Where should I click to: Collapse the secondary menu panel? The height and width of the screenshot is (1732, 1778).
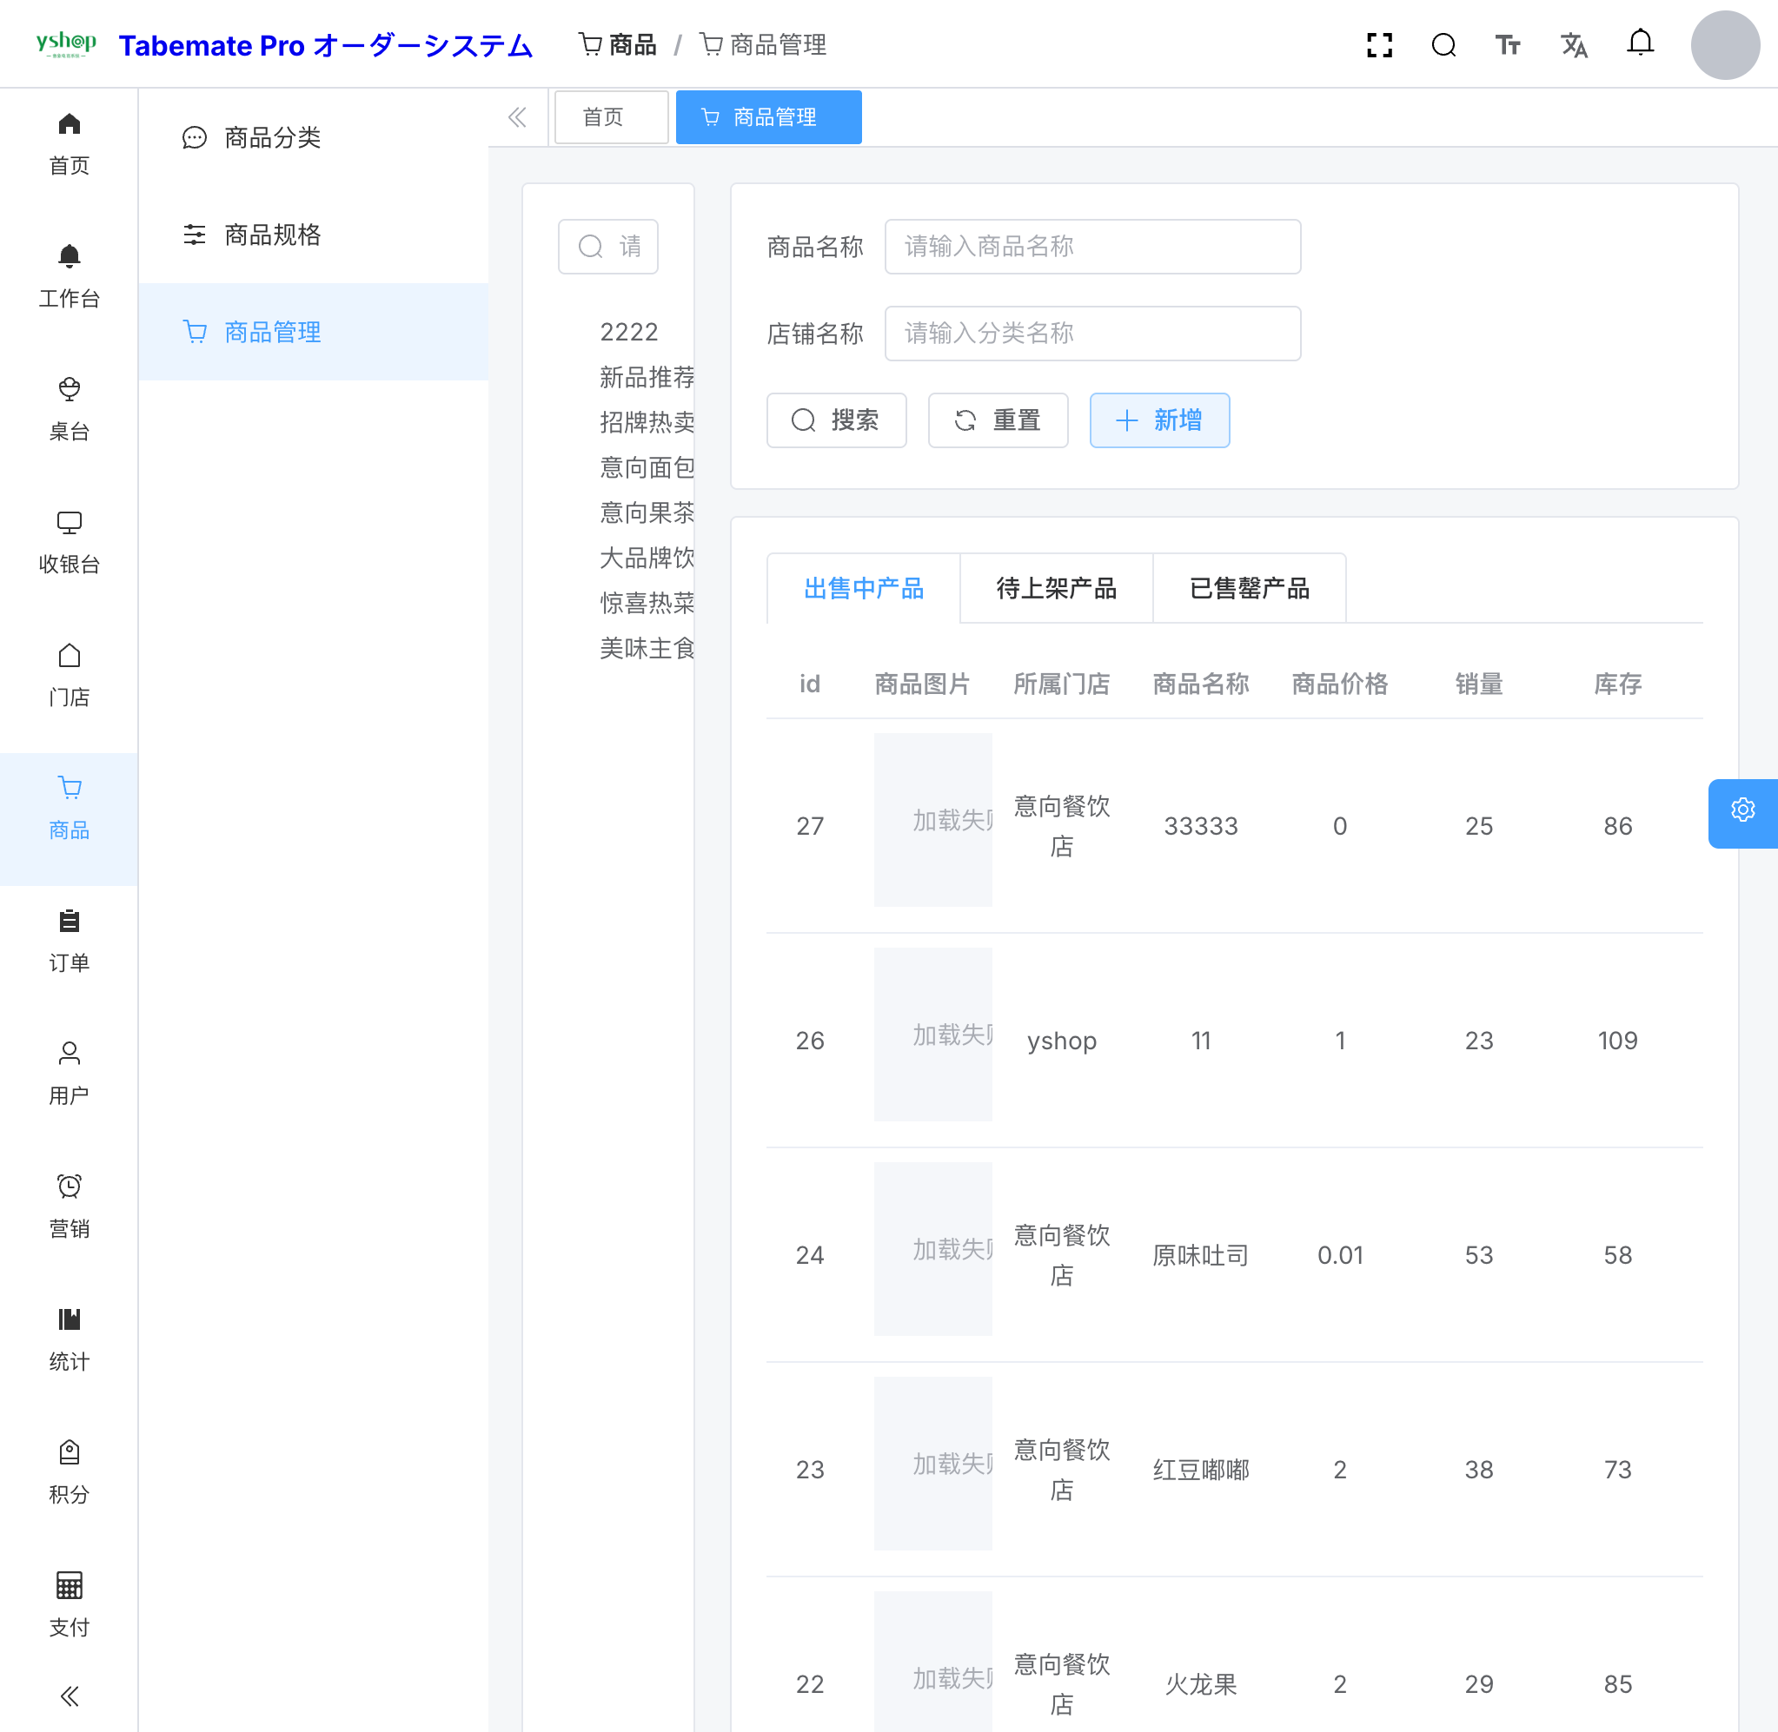point(517,117)
